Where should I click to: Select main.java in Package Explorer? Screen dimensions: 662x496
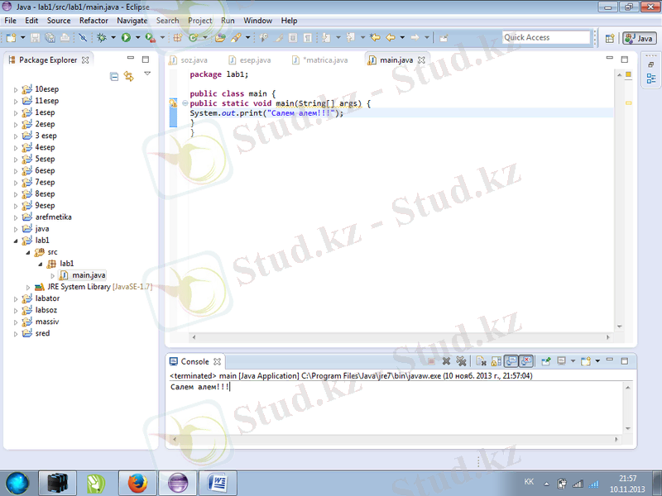click(89, 275)
